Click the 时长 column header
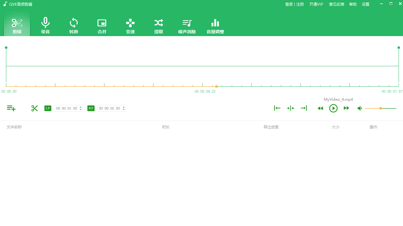The image size is (403, 226). 166,127
